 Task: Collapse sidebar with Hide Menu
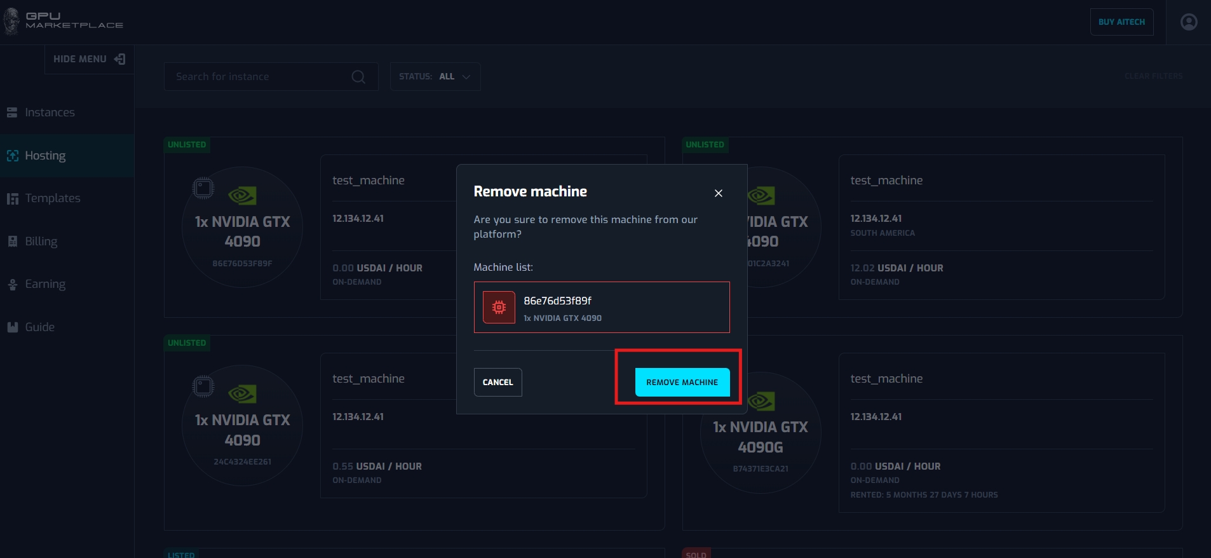(x=89, y=59)
